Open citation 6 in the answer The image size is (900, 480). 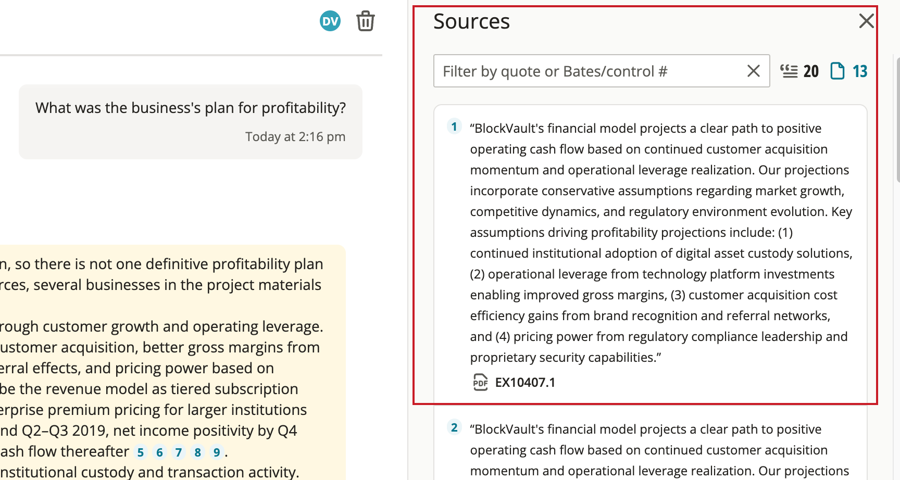[x=160, y=452]
